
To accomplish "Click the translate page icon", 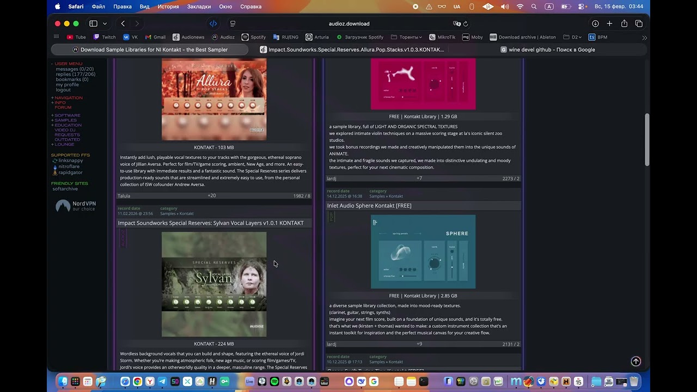I will (457, 23).
